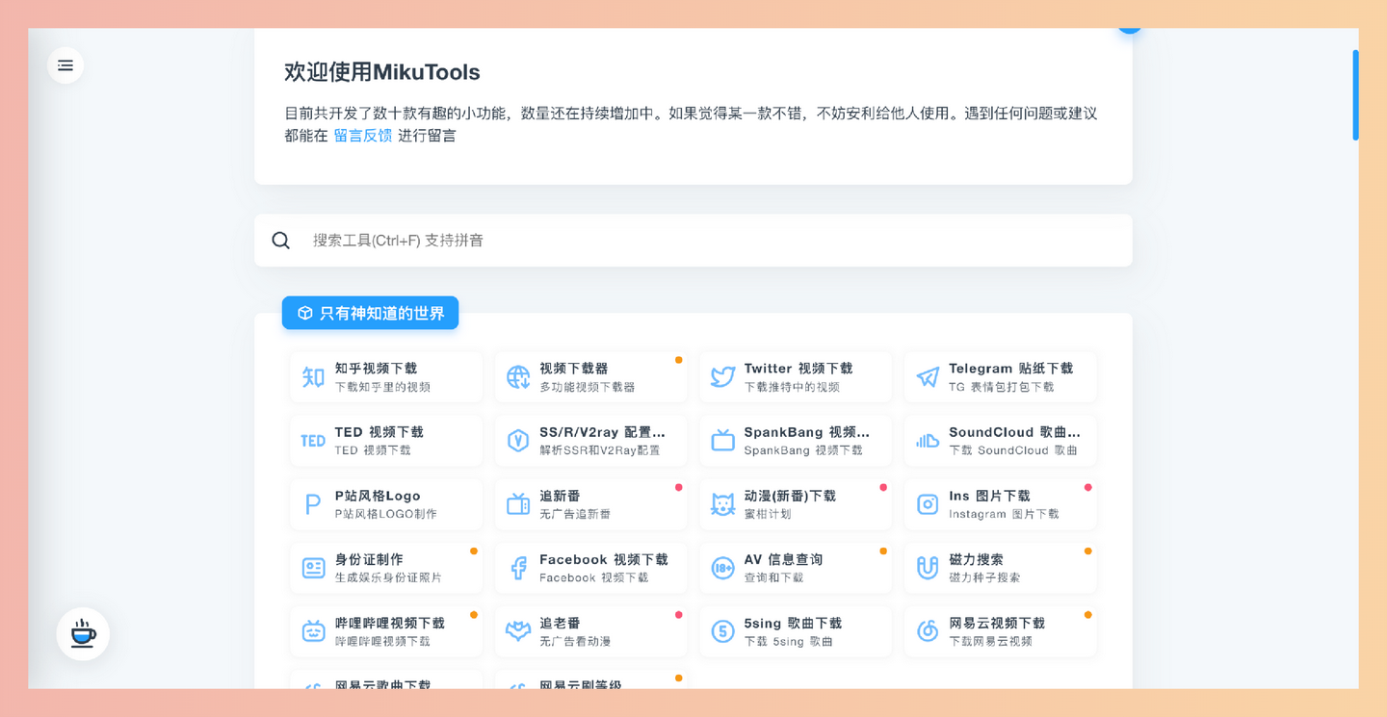Open TED 视频下载 tool

pos(386,440)
